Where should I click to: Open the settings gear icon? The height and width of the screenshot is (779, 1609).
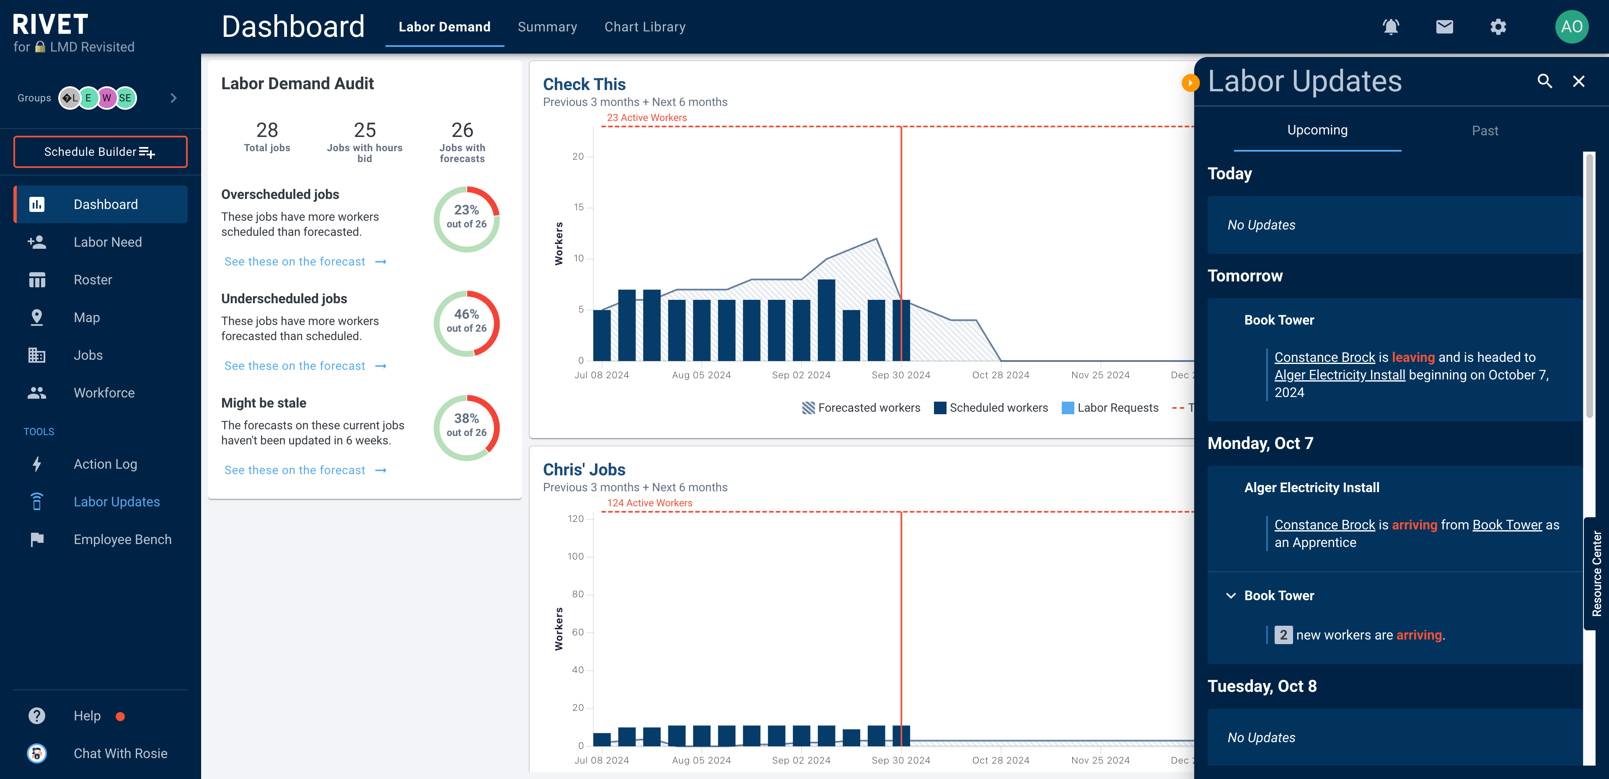click(1498, 27)
